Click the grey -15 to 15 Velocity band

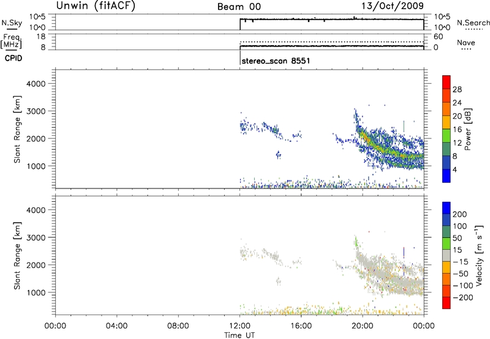tap(447, 255)
